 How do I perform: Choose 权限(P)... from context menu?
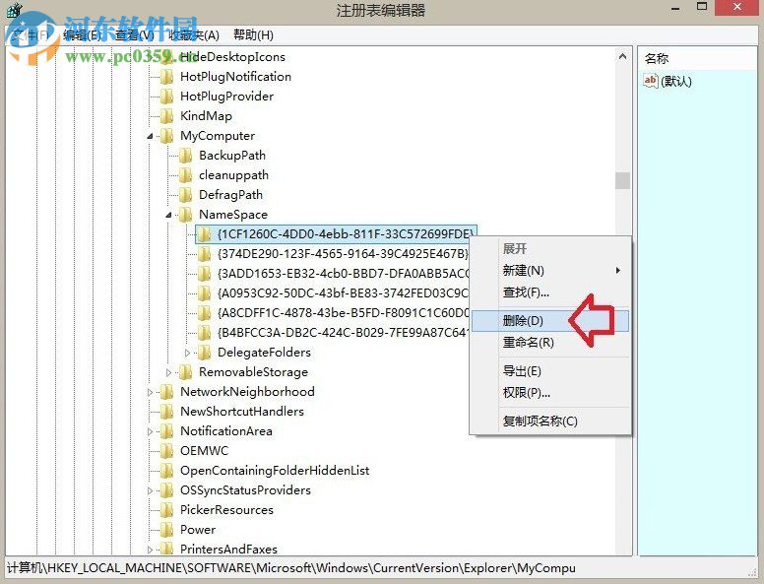coord(550,392)
